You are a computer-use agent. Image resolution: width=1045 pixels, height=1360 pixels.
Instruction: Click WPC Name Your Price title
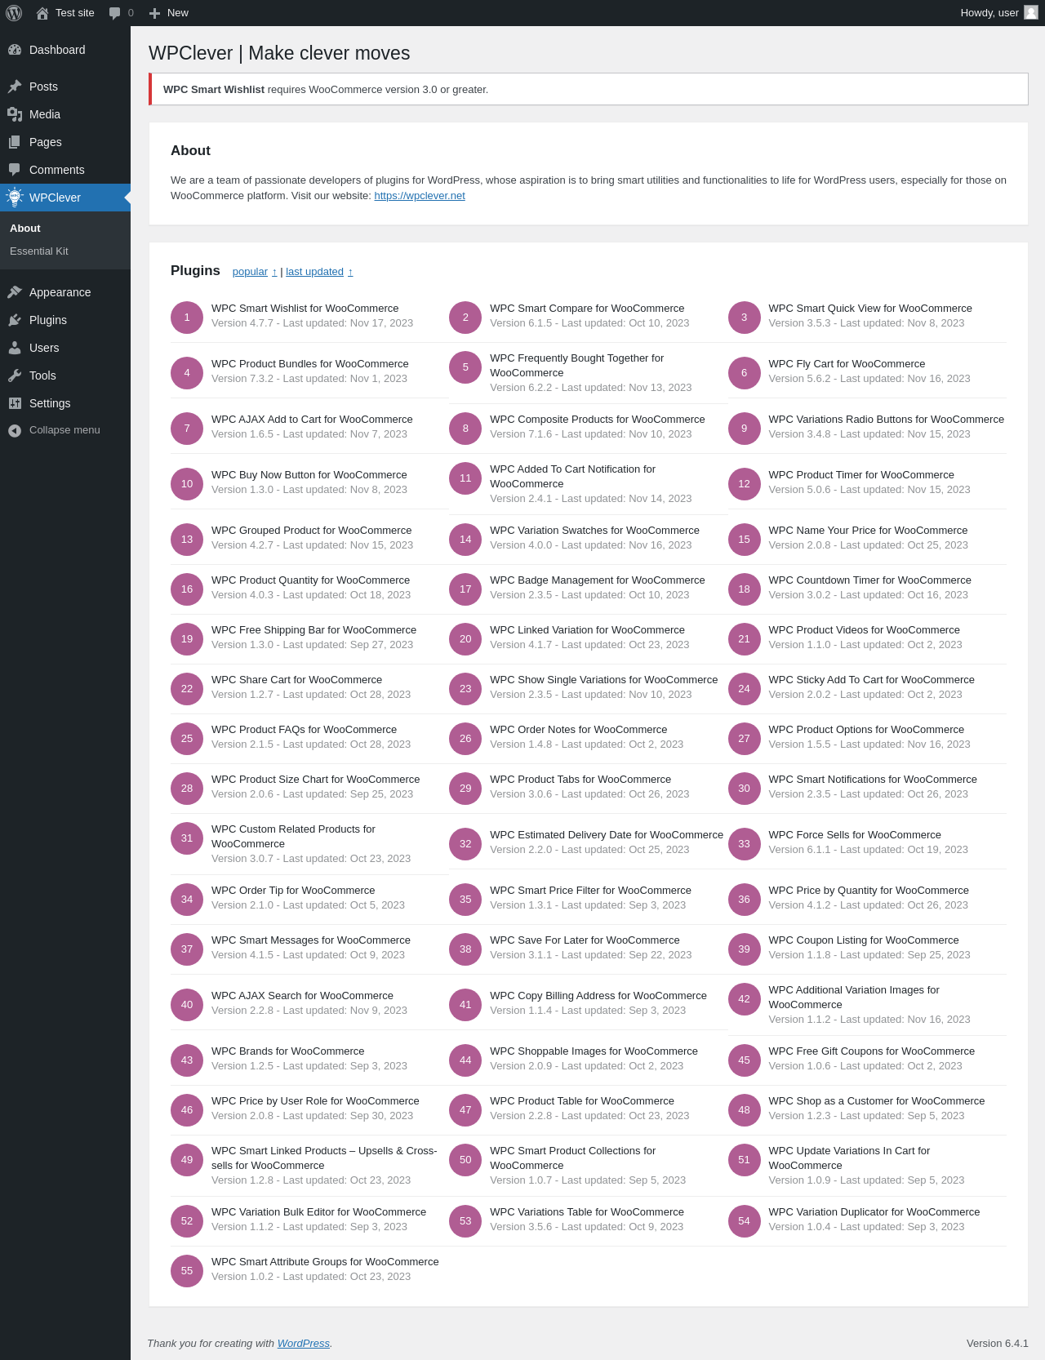coord(868,531)
